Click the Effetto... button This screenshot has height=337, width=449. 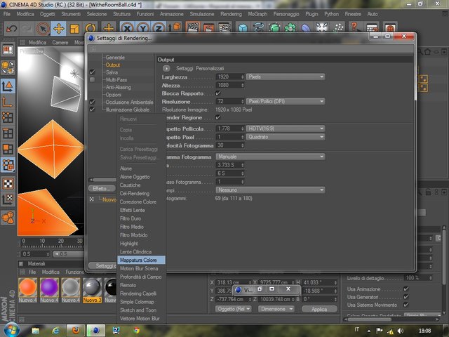pyautogui.click(x=102, y=189)
